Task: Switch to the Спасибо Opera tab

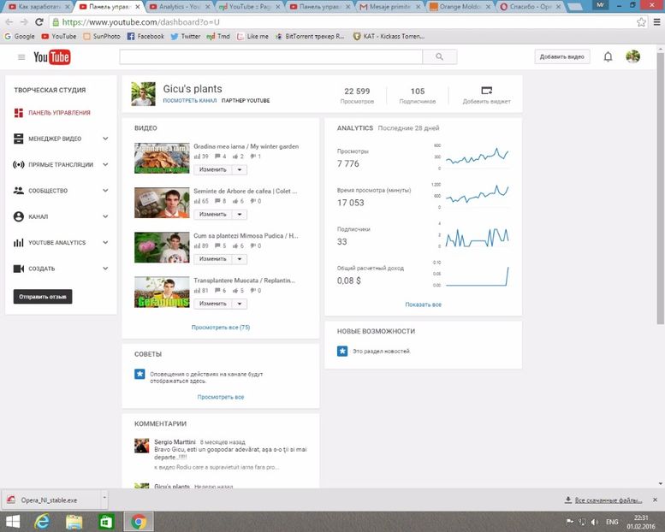Action: coord(530,7)
